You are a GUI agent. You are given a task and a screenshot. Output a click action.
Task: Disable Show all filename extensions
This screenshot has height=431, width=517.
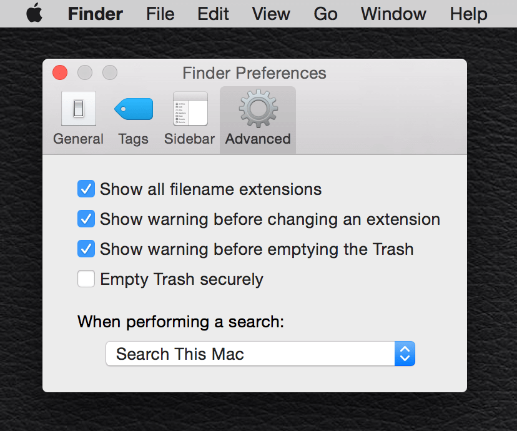coord(86,189)
